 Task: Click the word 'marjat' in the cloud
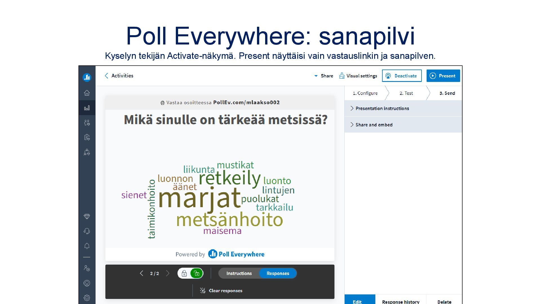pos(199,199)
